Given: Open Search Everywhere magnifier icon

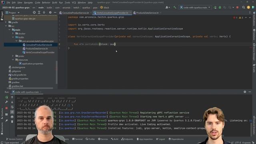Looking at the screenshot, I should tap(244, 7).
